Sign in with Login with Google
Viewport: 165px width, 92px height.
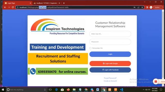tap(110, 63)
